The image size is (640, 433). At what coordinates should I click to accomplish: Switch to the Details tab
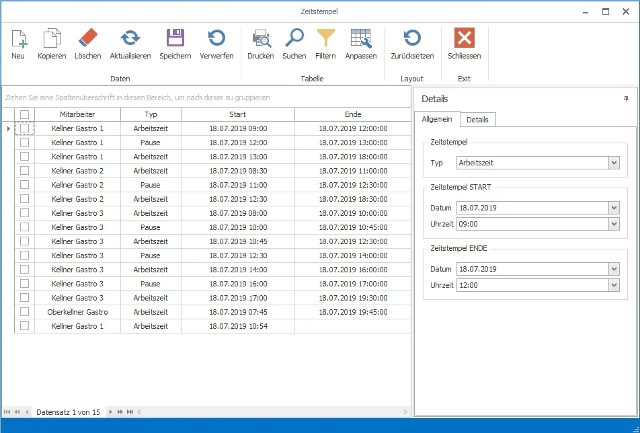tap(477, 120)
